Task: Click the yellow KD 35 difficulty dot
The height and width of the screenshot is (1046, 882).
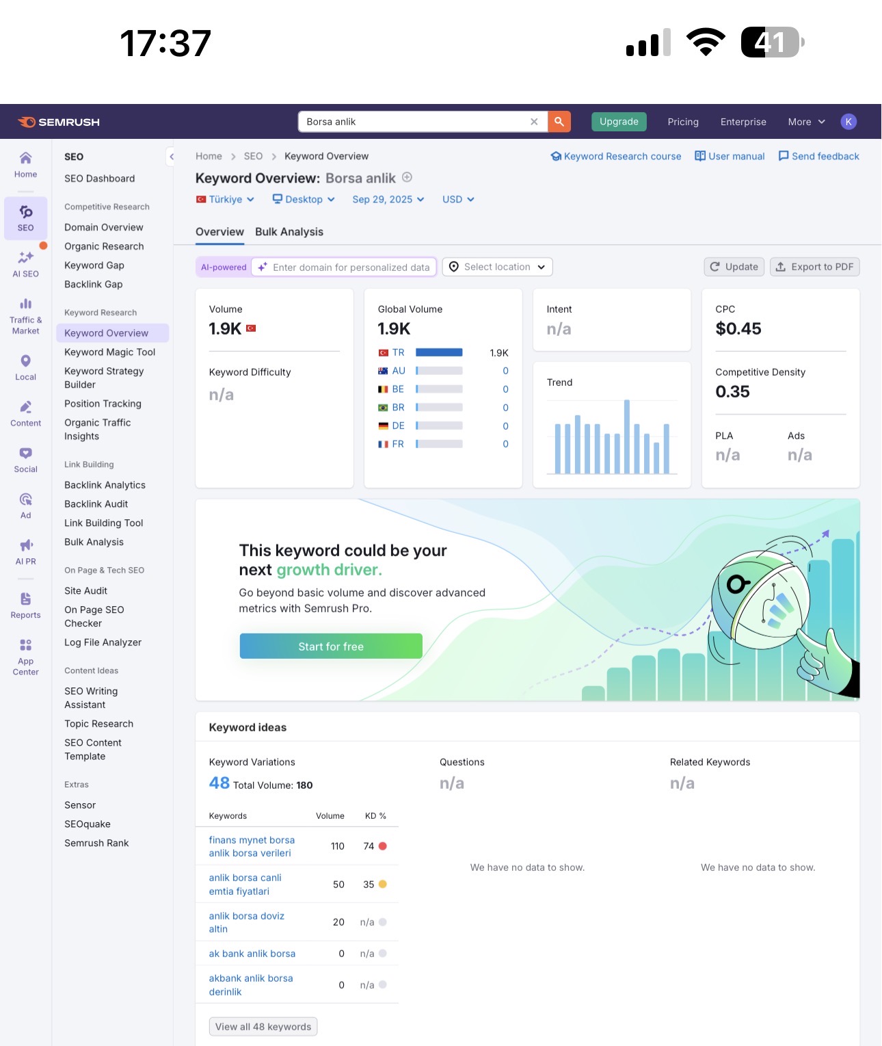Action: point(383,885)
